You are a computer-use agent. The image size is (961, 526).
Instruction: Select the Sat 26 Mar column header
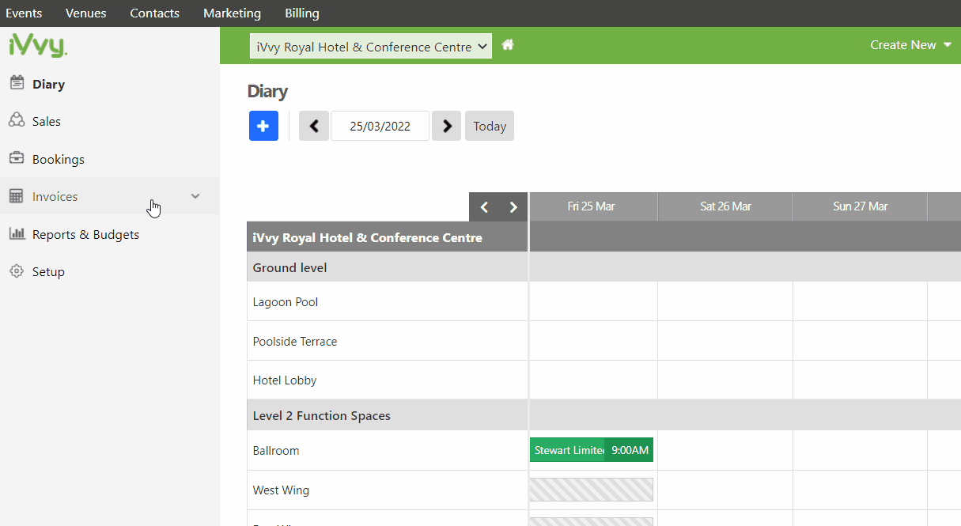coord(725,206)
